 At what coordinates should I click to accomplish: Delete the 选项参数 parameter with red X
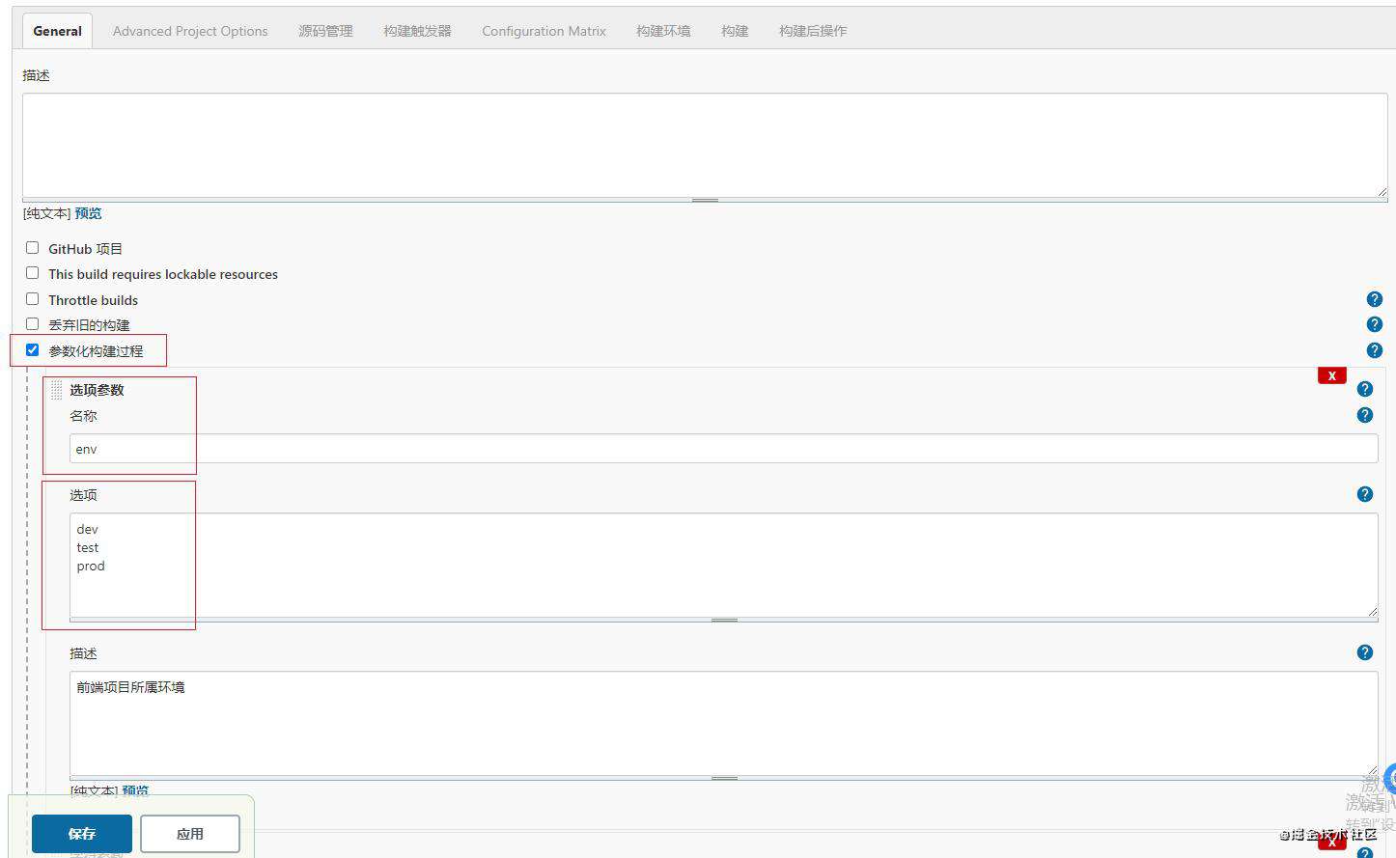(x=1331, y=375)
